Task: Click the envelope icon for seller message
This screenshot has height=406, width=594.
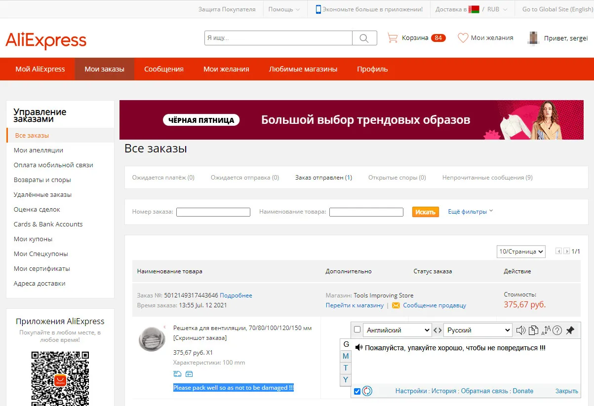Action: (396, 305)
